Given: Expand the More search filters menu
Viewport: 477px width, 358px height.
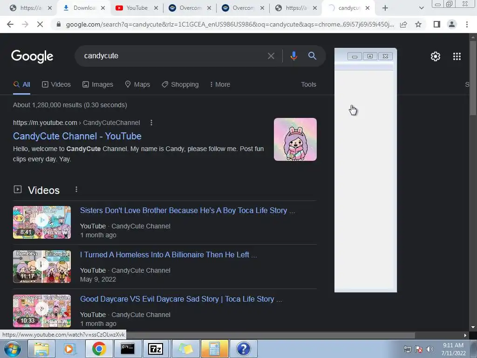Looking at the screenshot, I should point(220,84).
